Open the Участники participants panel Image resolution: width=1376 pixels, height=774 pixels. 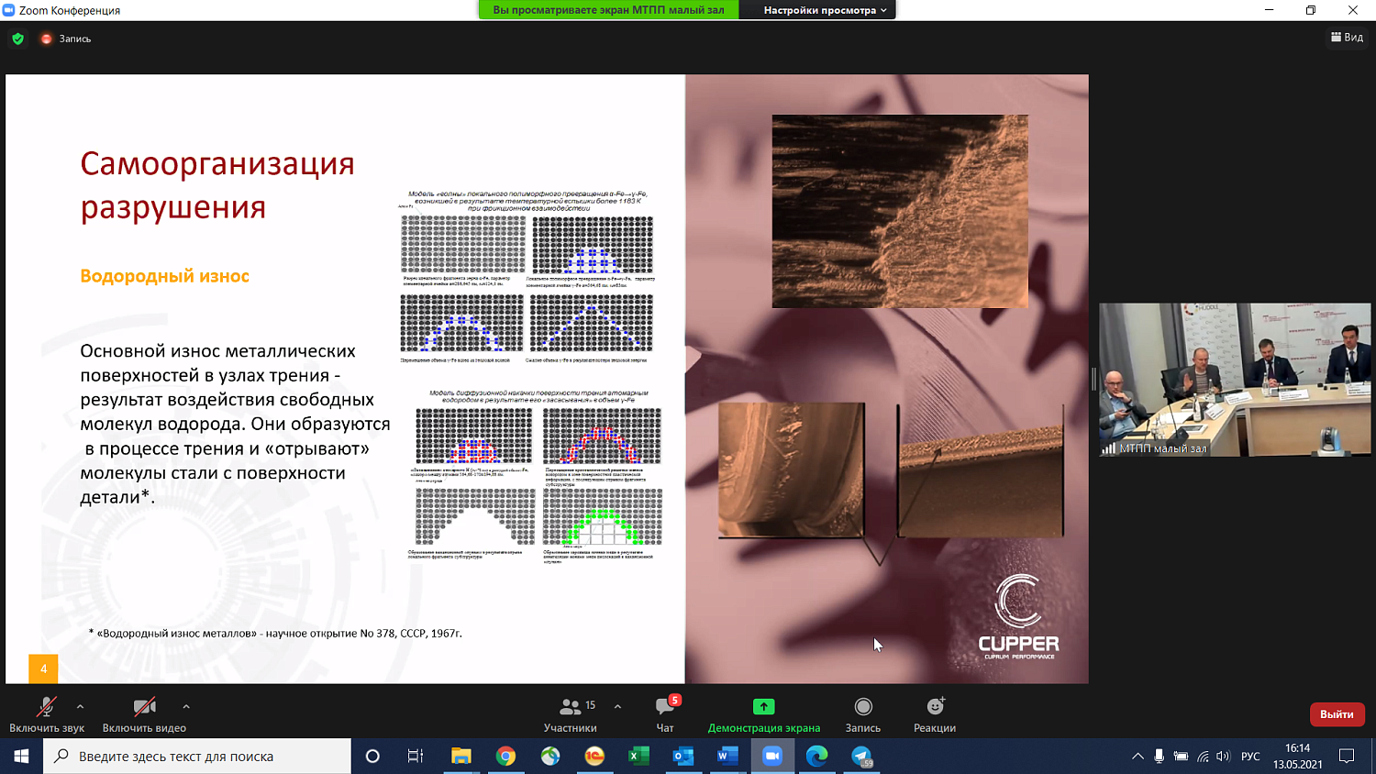tap(571, 714)
